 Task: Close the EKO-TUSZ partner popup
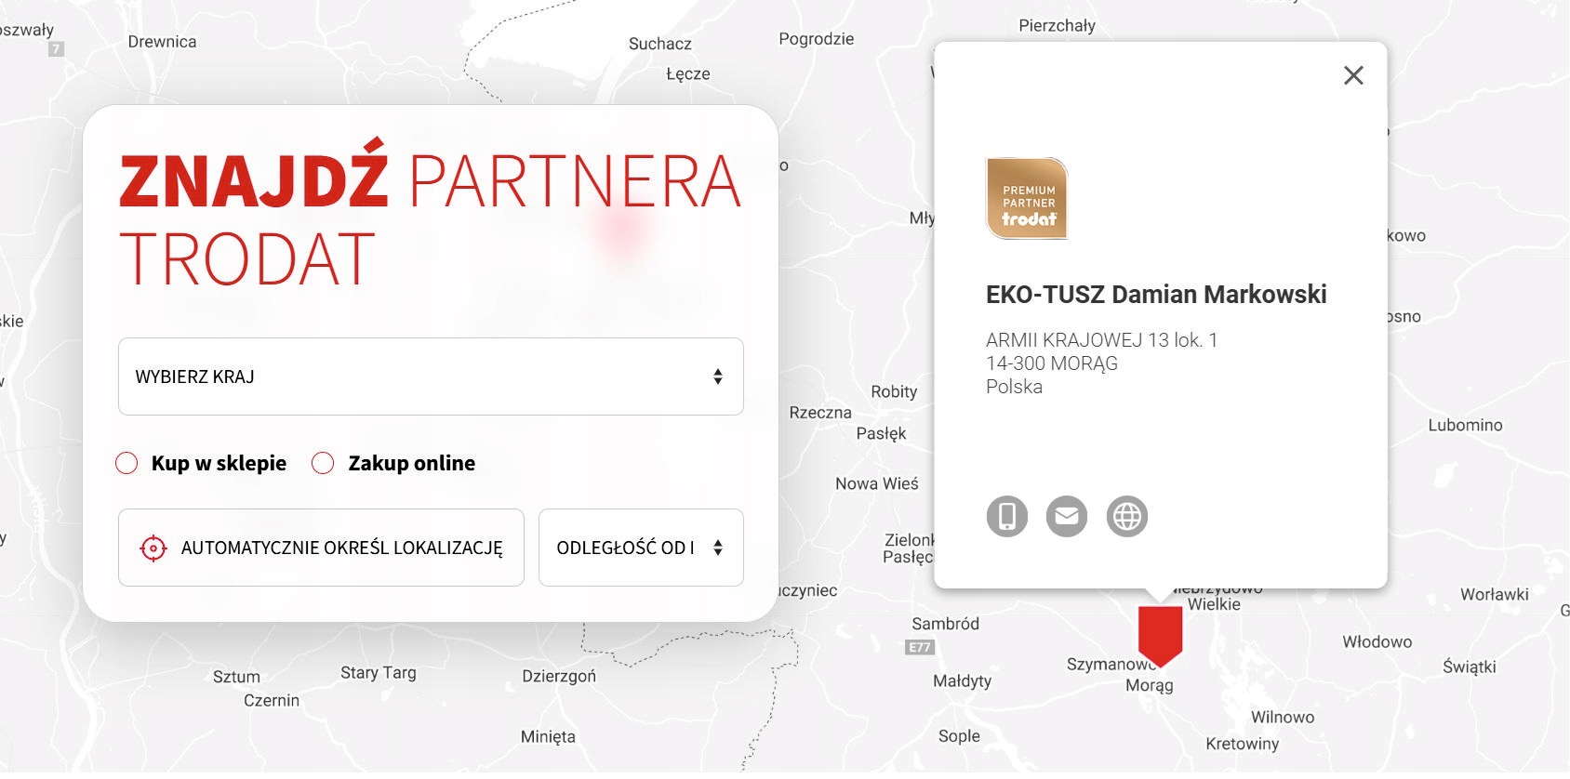click(1353, 75)
